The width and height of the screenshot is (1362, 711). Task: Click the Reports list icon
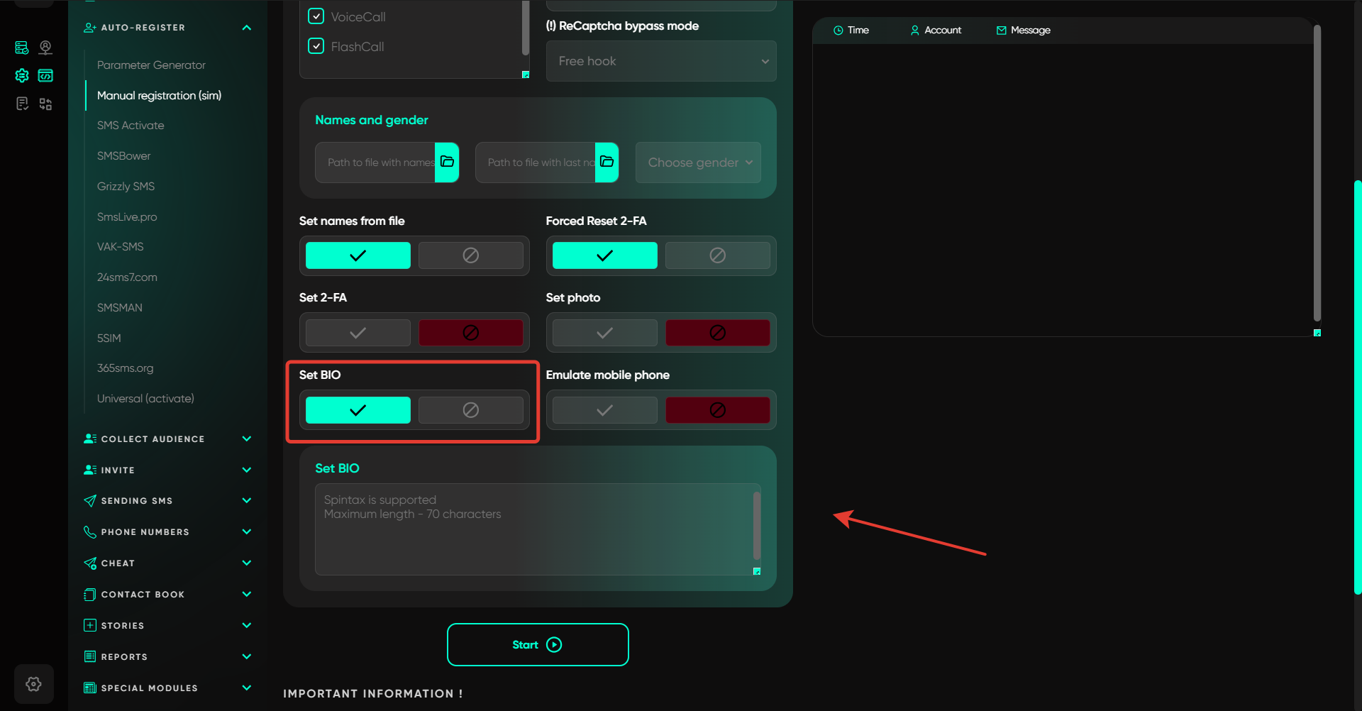90,656
